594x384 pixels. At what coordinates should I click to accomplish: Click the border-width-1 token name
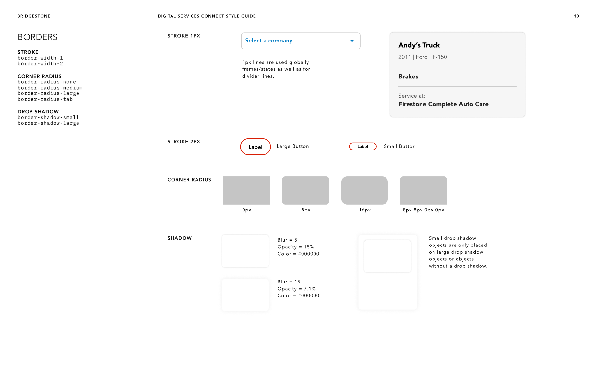pyautogui.click(x=40, y=58)
